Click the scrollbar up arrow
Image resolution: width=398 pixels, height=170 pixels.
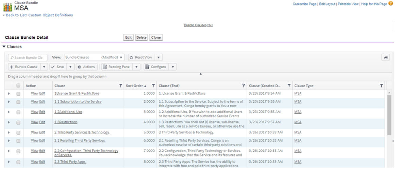tap(389, 93)
